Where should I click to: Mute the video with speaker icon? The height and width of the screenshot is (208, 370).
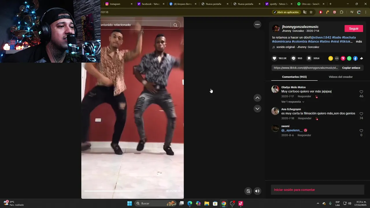click(257, 191)
